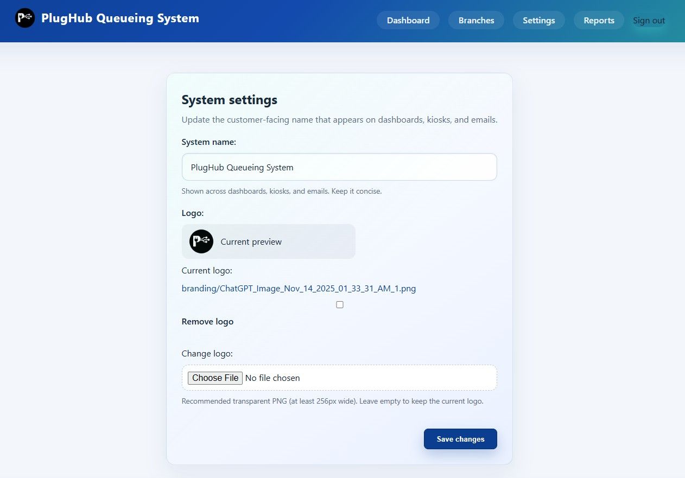Click the PlugHub logo in the header
The height and width of the screenshot is (478, 685).
[25, 18]
